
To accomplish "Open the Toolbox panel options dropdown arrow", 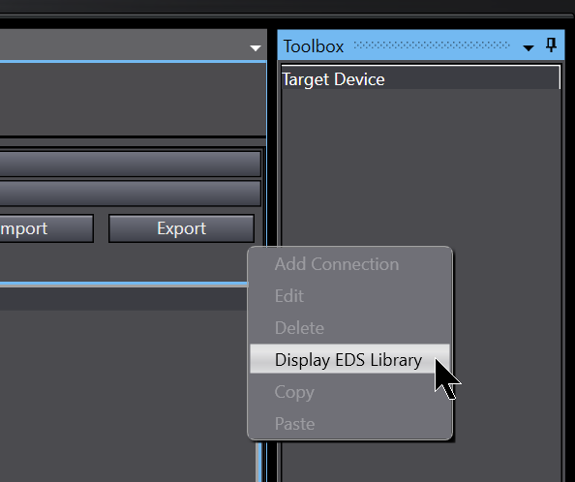I will click(x=529, y=47).
